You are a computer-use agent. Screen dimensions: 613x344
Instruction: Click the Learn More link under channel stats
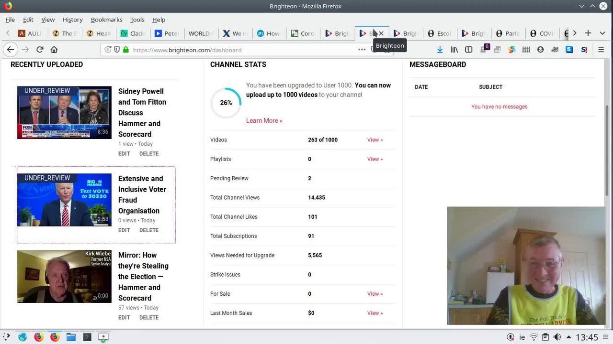pos(264,120)
